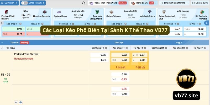Select ABA League 168.5 odds 0.80
The image size is (210, 105).
point(195,29)
